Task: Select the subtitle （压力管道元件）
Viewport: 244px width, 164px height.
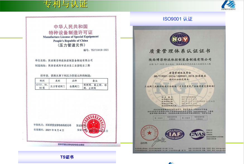Action: click(x=71, y=45)
